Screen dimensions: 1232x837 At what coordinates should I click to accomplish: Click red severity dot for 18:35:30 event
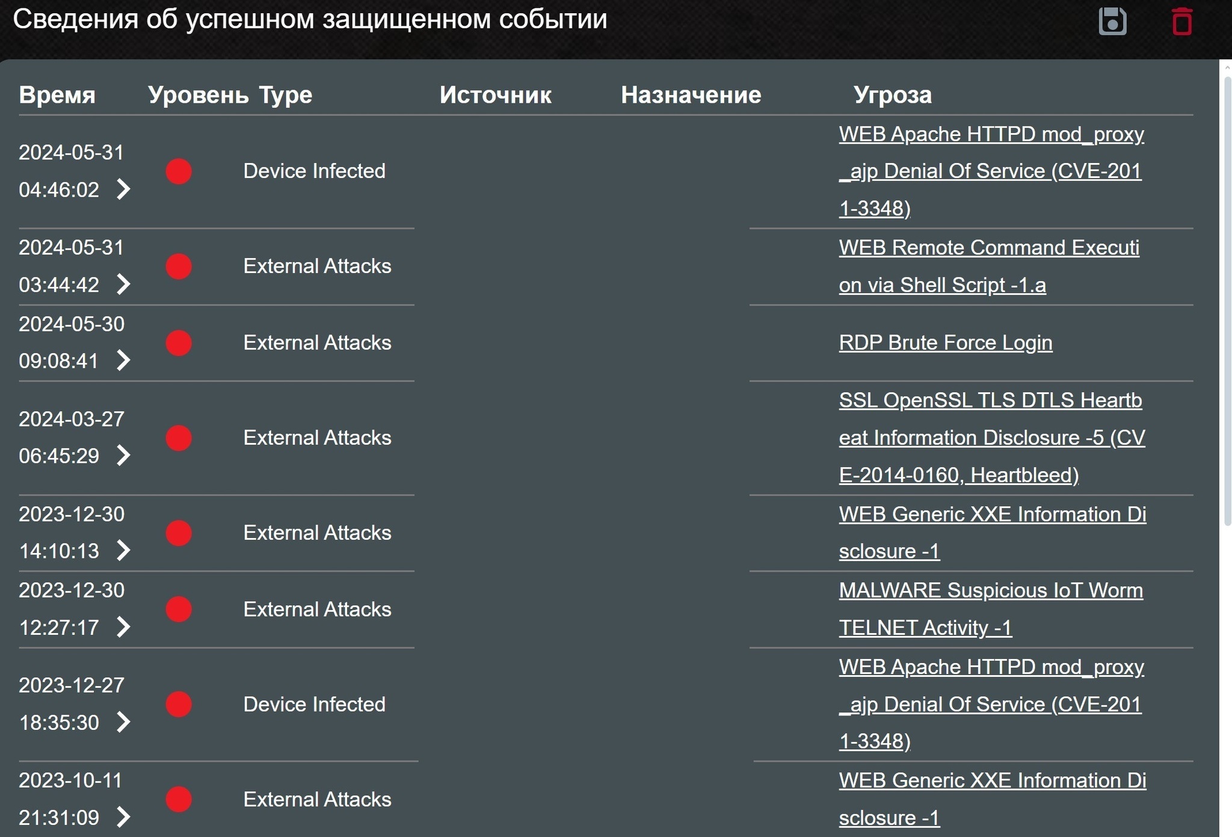[179, 705]
